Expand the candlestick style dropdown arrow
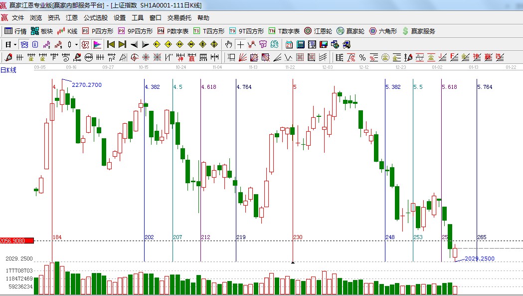523x296 pixels. 76,44
